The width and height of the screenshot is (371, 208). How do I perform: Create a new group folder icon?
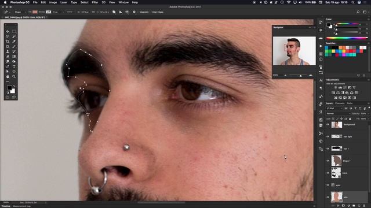(x=354, y=206)
